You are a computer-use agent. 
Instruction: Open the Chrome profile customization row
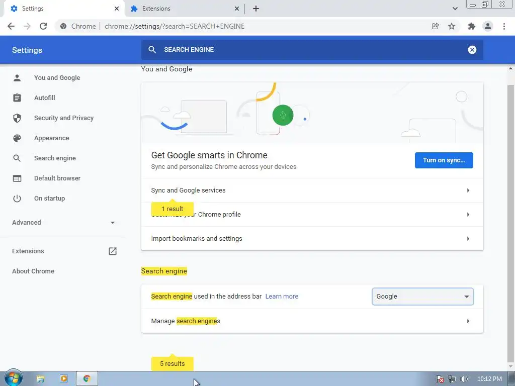[312, 214]
